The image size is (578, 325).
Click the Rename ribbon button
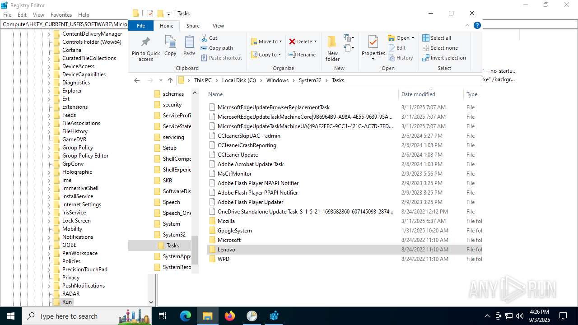point(302,55)
